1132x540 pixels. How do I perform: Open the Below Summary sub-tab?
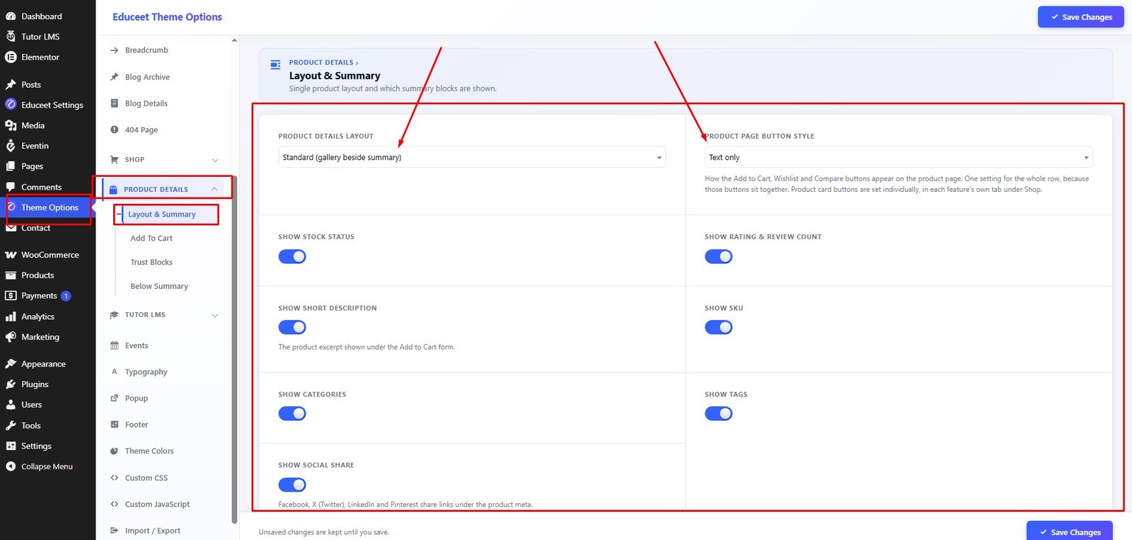point(159,287)
